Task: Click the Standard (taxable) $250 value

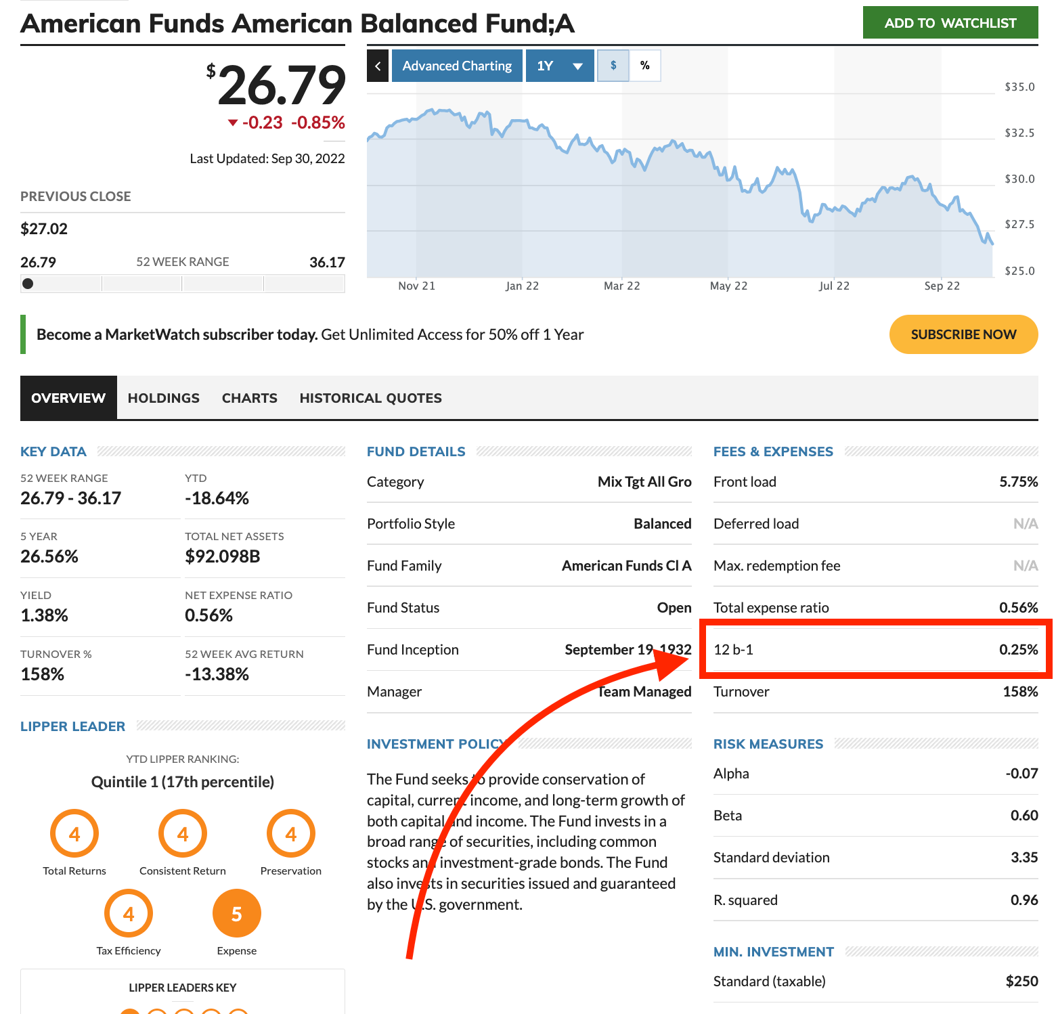Action: [1022, 982]
